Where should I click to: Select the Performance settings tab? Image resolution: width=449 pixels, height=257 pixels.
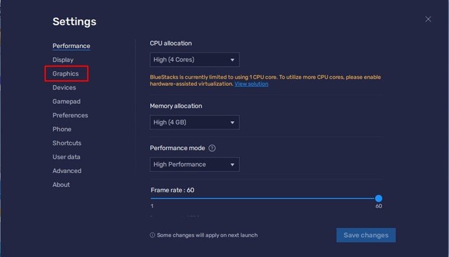(x=71, y=46)
